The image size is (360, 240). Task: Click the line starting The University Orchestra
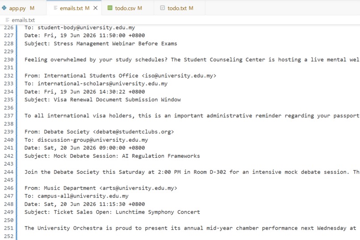click(x=191, y=228)
